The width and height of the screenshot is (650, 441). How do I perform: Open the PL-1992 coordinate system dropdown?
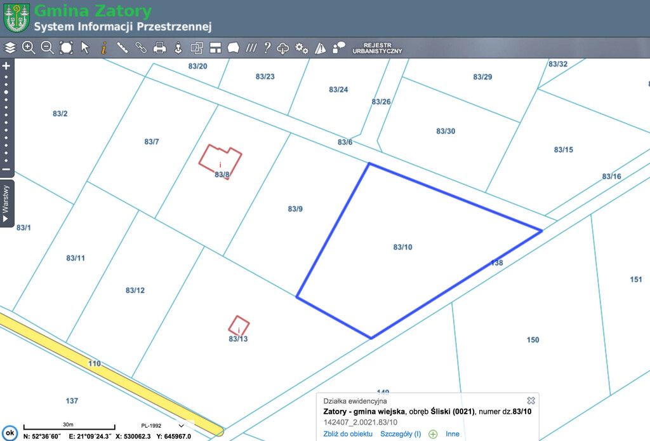click(x=162, y=426)
